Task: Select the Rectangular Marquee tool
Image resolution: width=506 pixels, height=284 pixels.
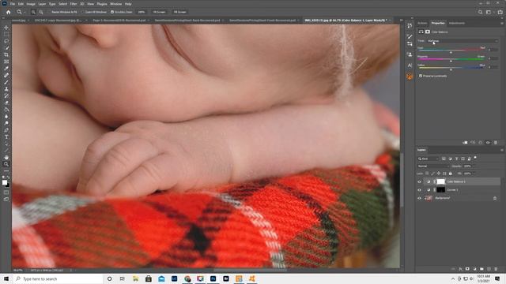Action: click(x=6, y=34)
